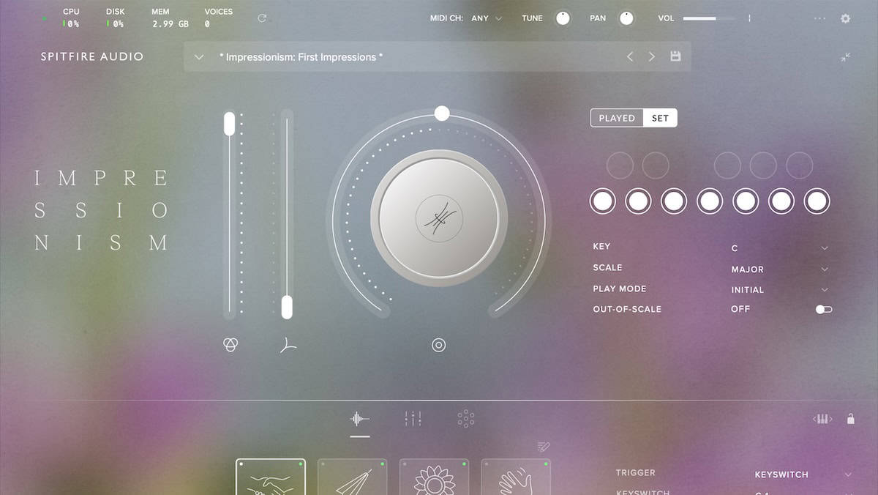This screenshot has height=495, width=878.
Task: Click the lock icon
Action: pyautogui.click(x=850, y=419)
